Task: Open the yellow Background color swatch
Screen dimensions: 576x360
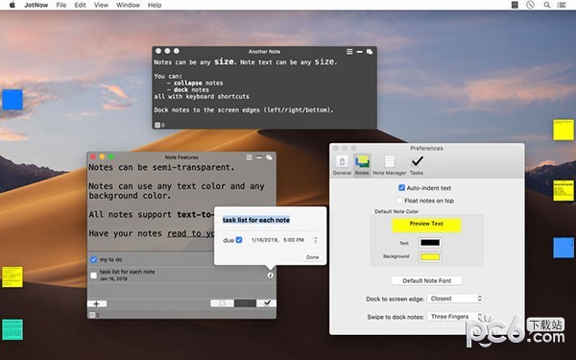Action: coord(430,256)
